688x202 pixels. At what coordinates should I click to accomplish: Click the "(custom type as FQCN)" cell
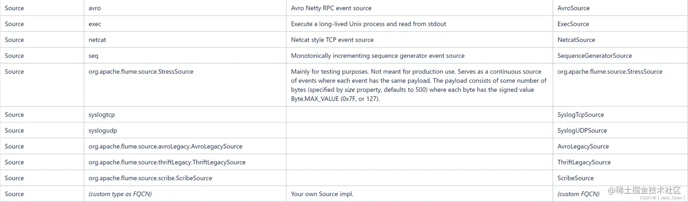[120, 194]
